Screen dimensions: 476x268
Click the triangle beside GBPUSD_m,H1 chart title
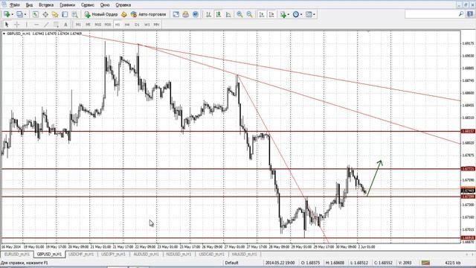(x=4, y=33)
